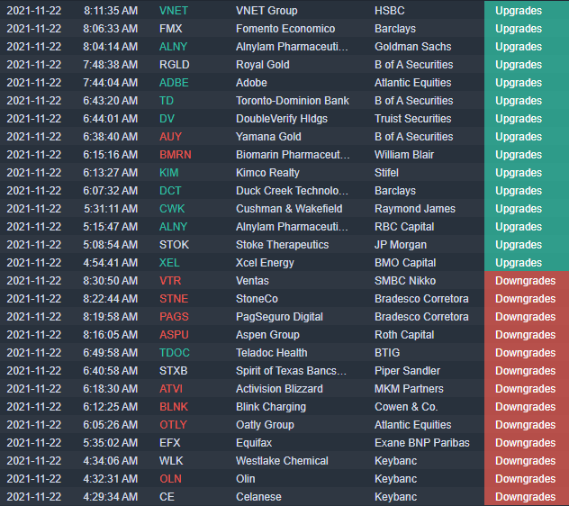Select the Royal Gold company name
The image size is (569, 506).
[x=262, y=65]
